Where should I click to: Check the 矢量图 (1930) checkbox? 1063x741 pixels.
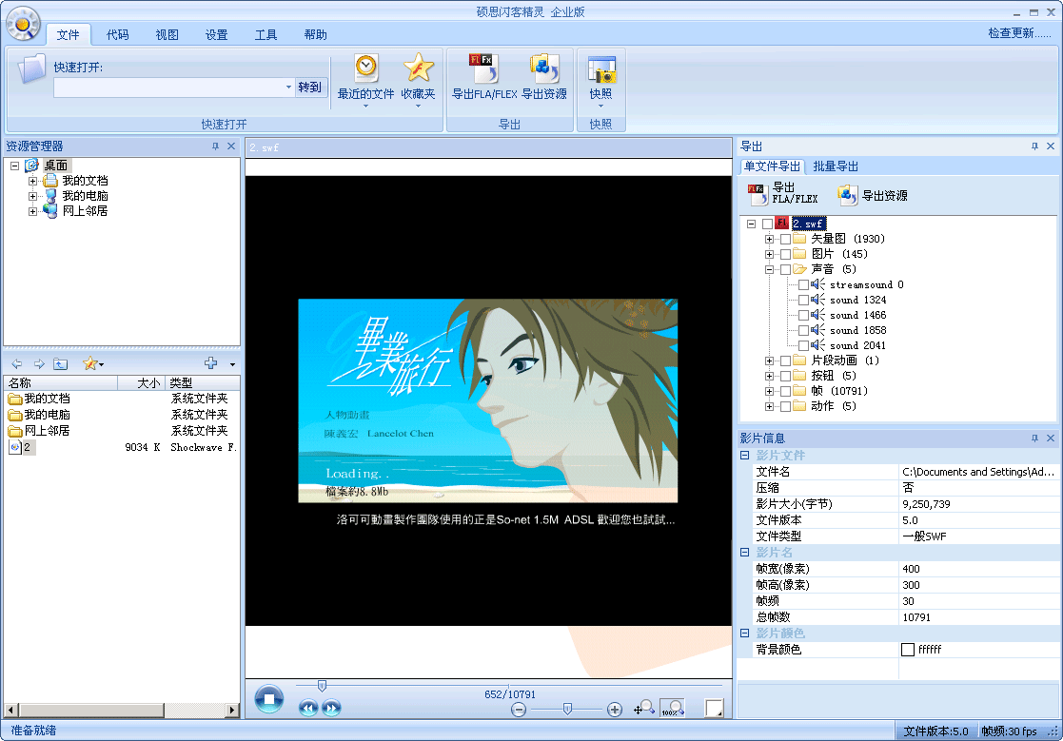[785, 239]
